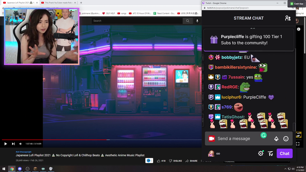
Task: Focus the YouTube Search box
Action: 137,21
